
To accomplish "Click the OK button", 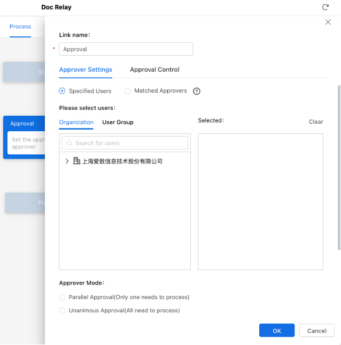I will pyautogui.click(x=276, y=331).
